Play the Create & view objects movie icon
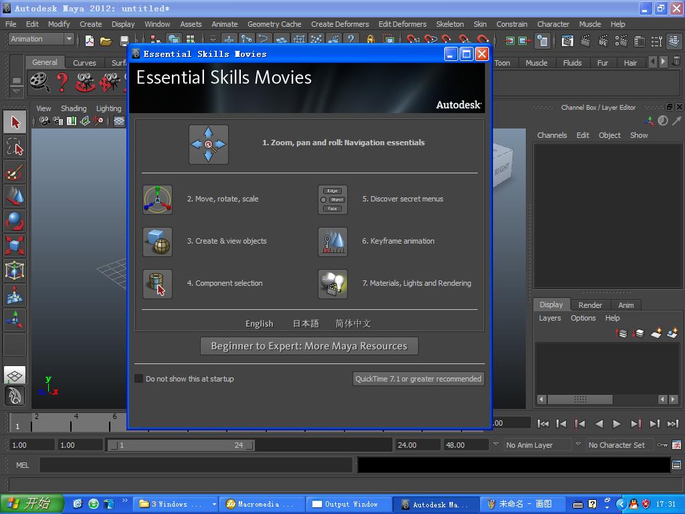 (157, 242)
